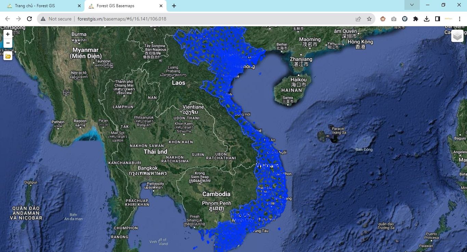
Task: Select the Forest GIS Basemaps tab
Action: (x=120, y=6)
